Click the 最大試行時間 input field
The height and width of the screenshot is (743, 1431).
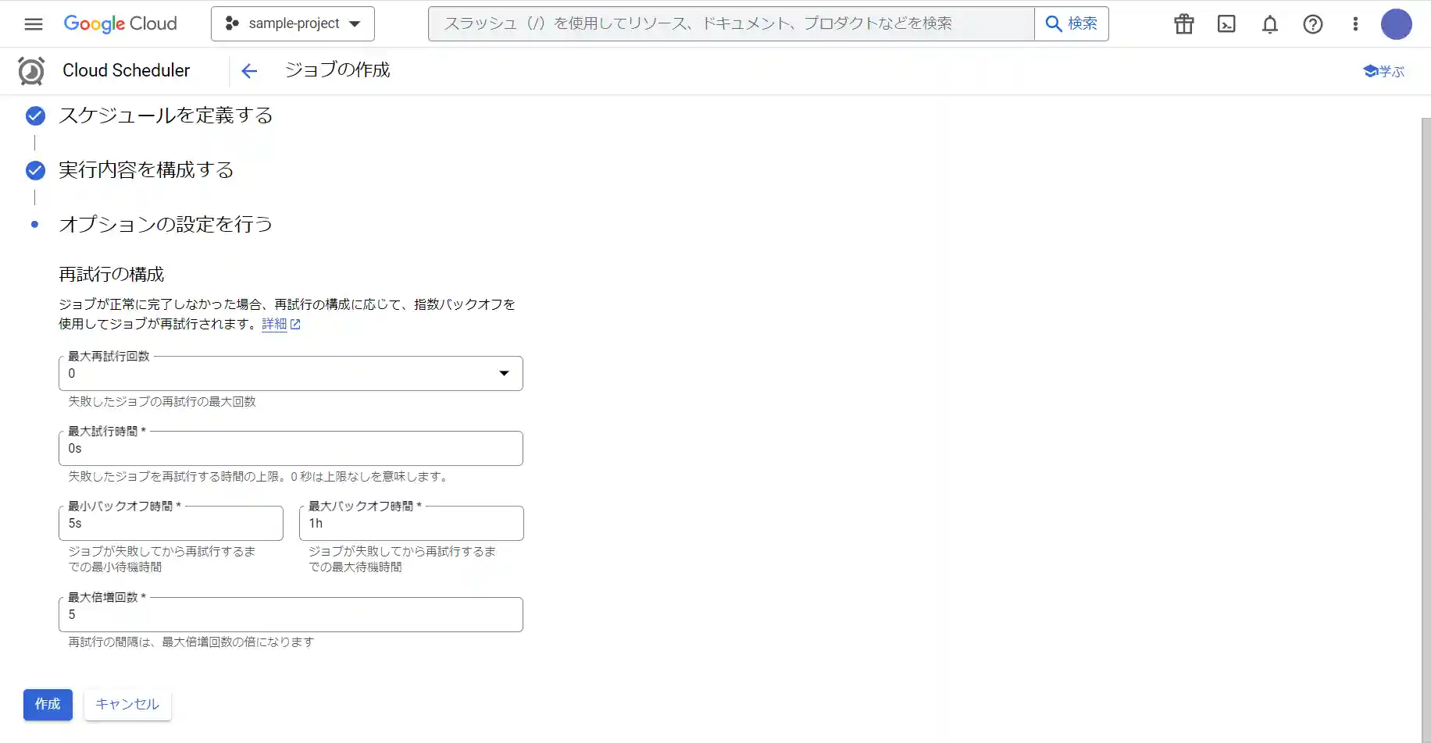(291, 449)
